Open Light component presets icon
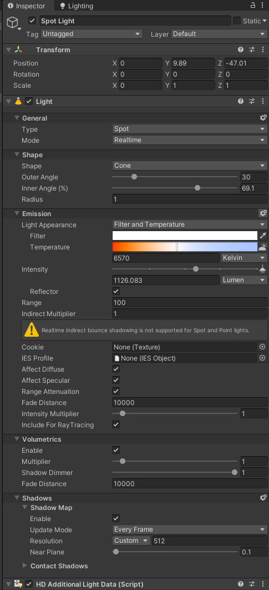Viewport: 269px width, 590px height. point(252,101)
